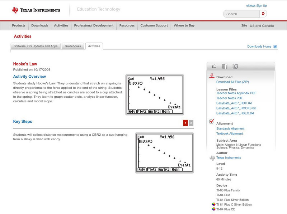Download All Files (ZIP)

[x=232, y=82]
